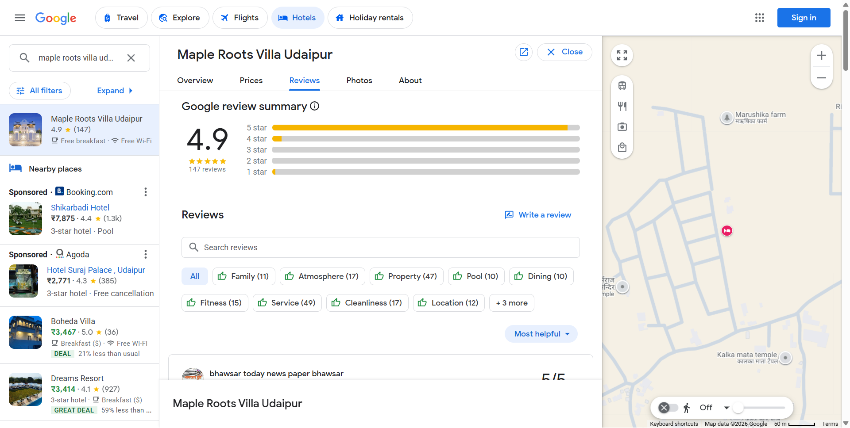Filter reviews by Cleanliness topic
The height and width of the screenshot is (428, 850).
[367, 303]
